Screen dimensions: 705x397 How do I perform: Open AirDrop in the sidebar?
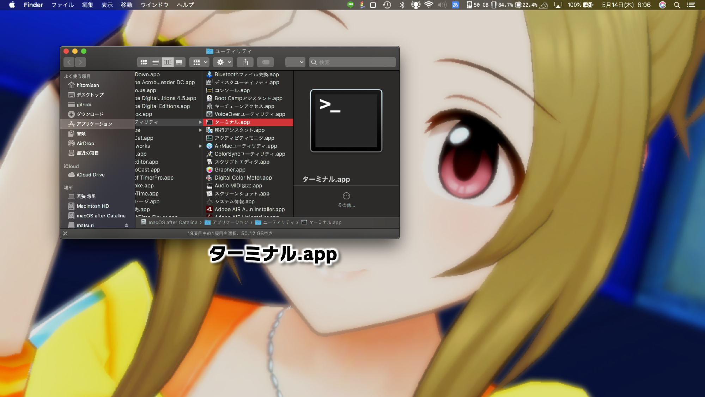coord(97,143)
